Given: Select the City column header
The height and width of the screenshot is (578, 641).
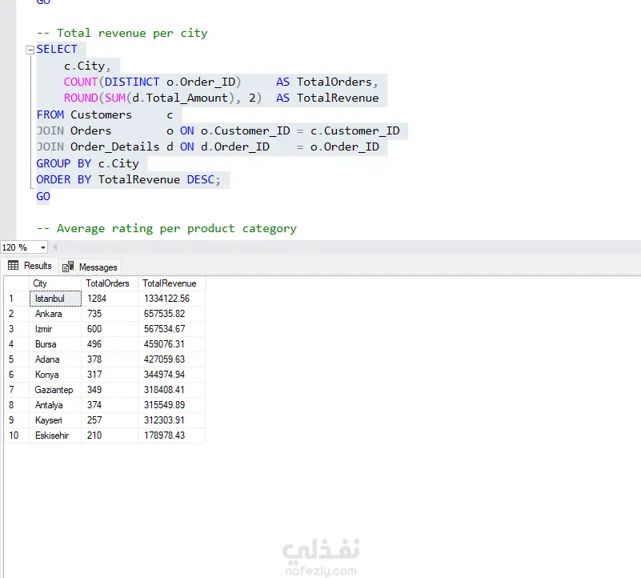Looking at the screenshot, I should (x=55, y=283).
